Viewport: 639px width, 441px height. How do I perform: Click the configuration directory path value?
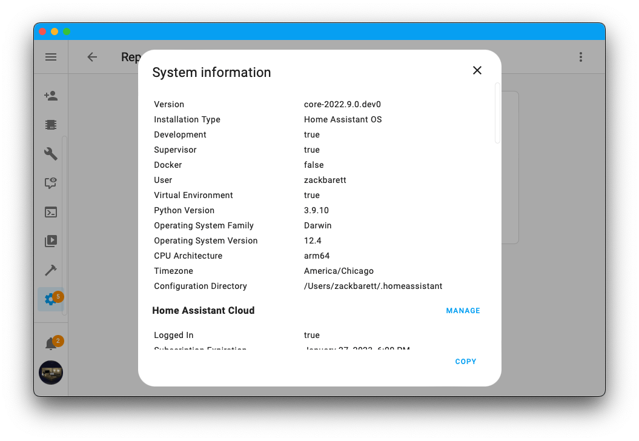(x=373, y=286)
